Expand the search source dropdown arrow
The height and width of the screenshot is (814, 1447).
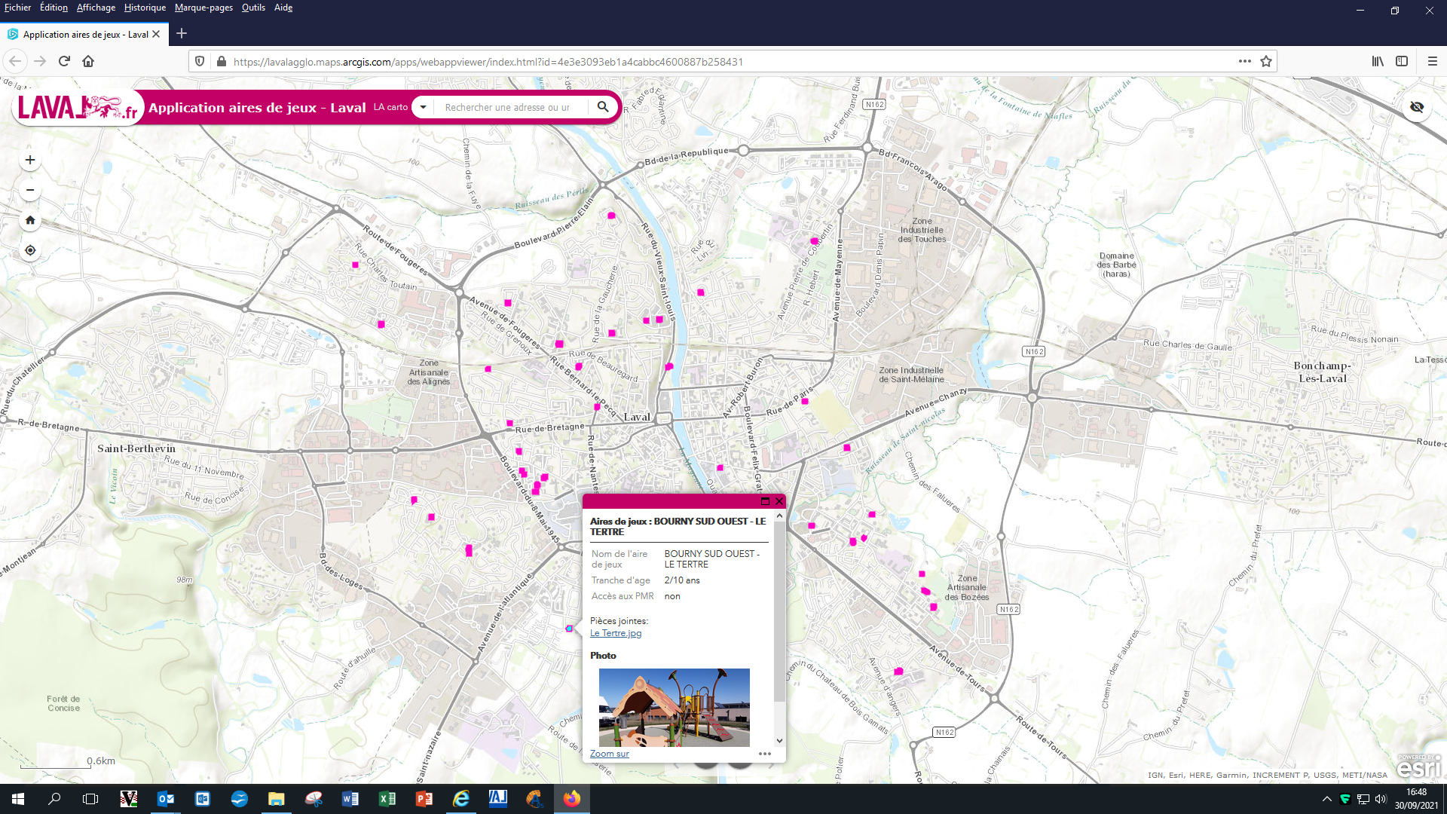point(424,107)
